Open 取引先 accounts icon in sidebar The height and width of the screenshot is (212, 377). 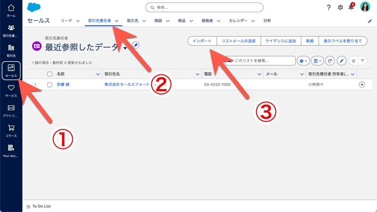pyautogui.click(x=11, y=51)
